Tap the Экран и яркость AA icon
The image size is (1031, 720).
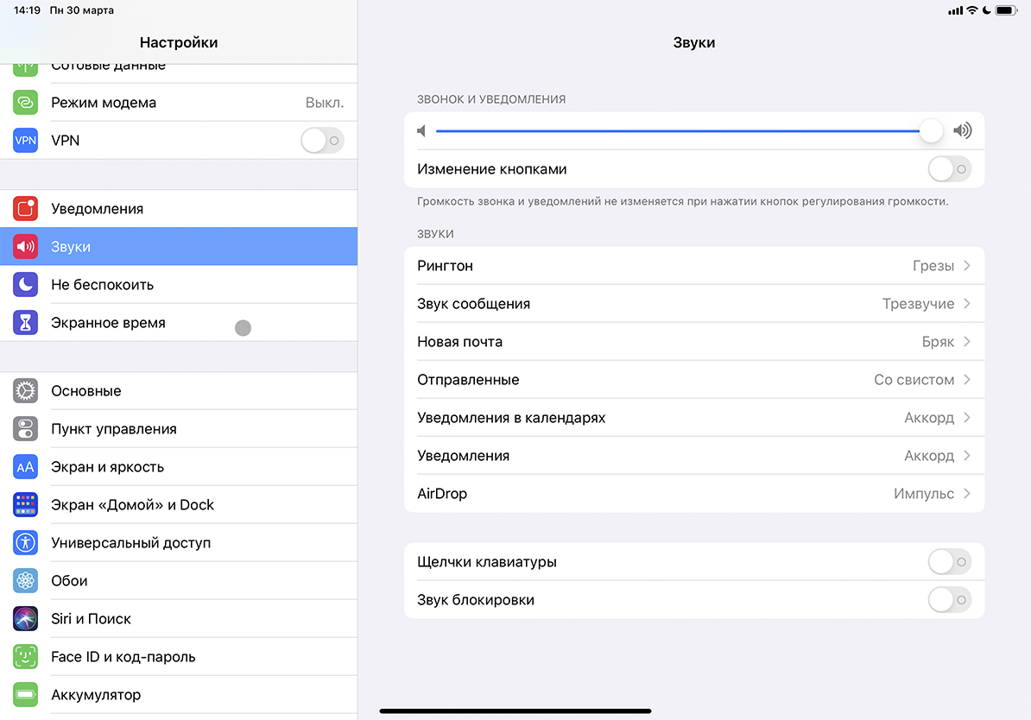click(x=26, y=467)
